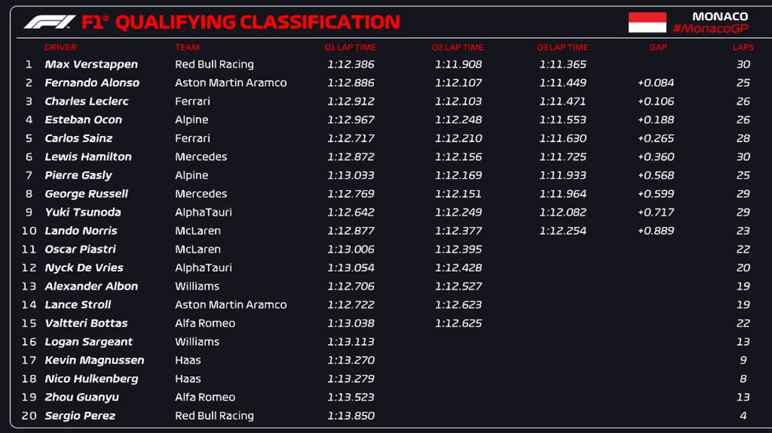Click Alonso's +0.084 gap value
The image size is (772, 433).
point(655,83)
